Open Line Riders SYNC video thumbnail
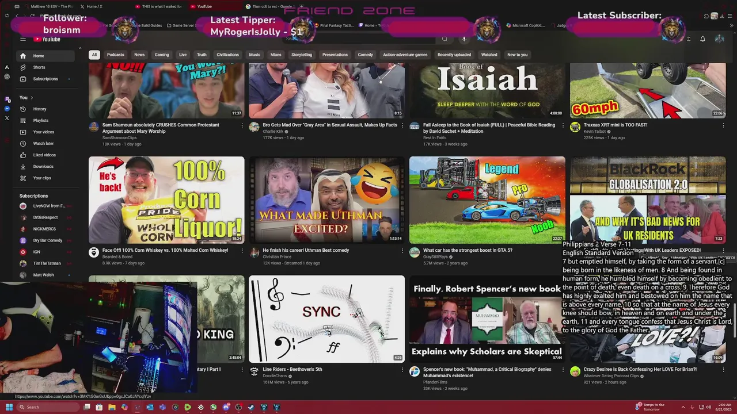Screen dimensions: 737x414 pos(326,319)
